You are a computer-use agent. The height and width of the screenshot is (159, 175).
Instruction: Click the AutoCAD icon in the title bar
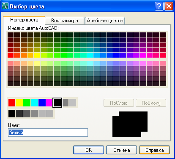(x=5, y=6)
